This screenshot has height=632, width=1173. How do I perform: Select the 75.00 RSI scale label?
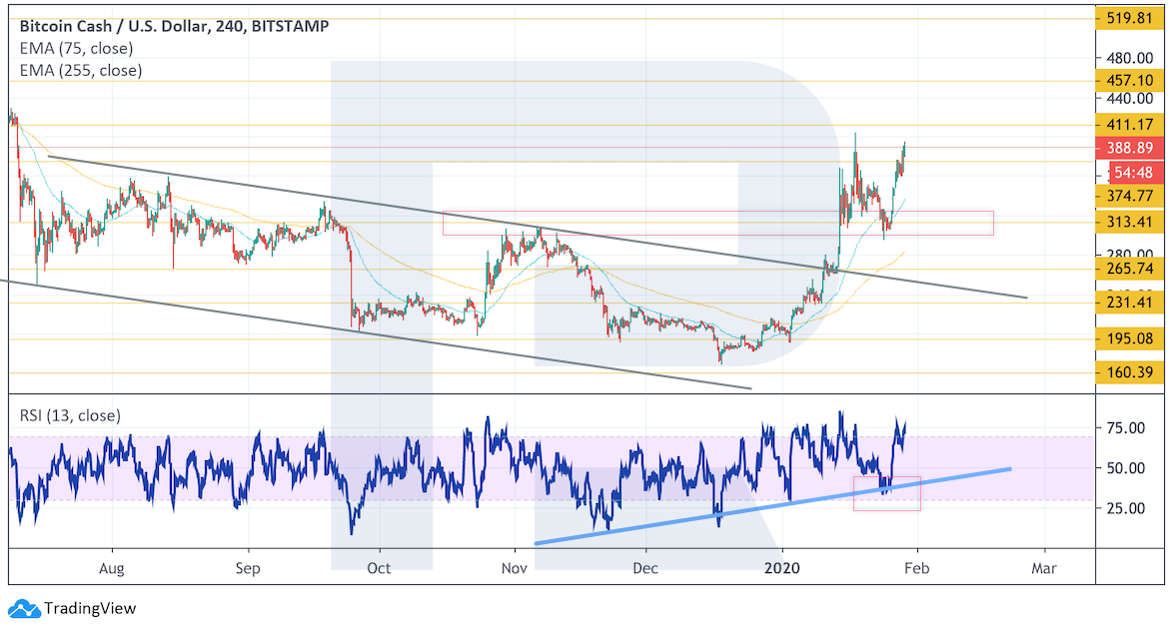pos(1124,428)
